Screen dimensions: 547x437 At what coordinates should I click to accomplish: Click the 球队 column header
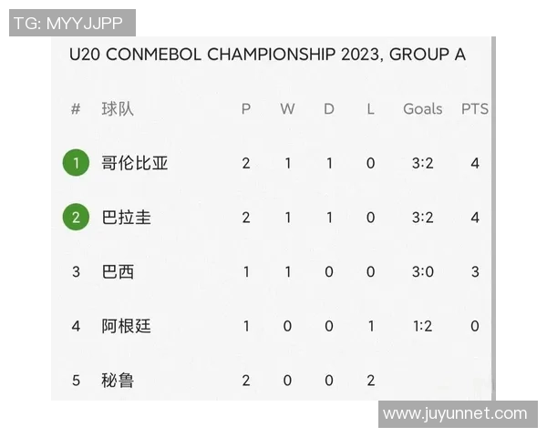pos(118,109)
